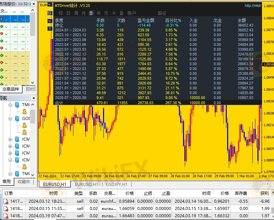Click the -6.96 profit cell
Viewport: 274px width, 220px height.
[x=259, y=201]
